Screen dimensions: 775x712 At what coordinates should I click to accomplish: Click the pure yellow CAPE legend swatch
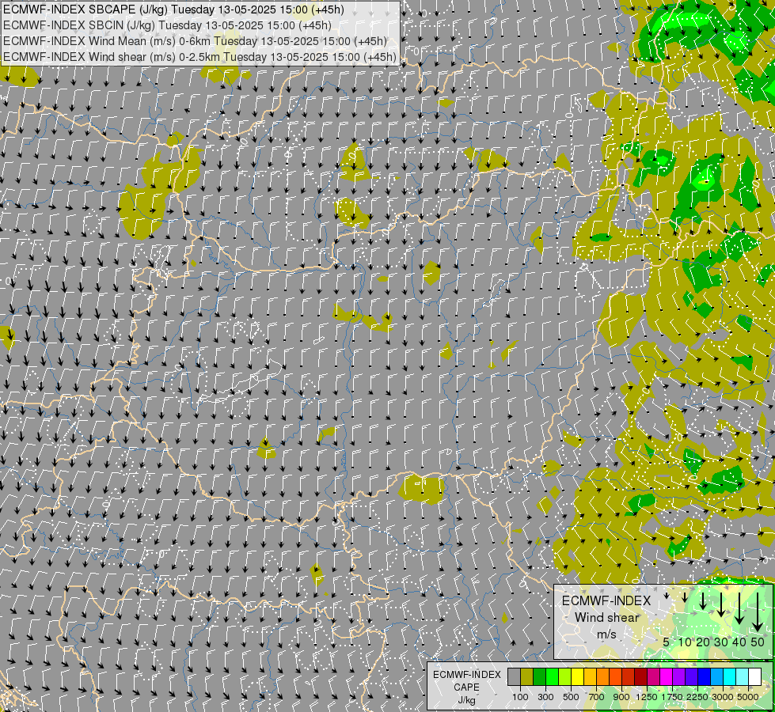[x=577, y=677]
